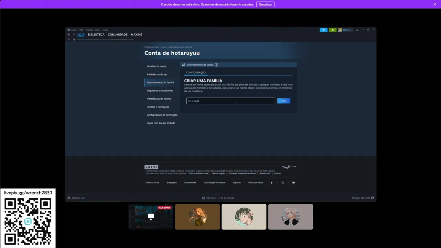Open the green notifications bell
The height and width of the screenshot is (248, 441).
tap(332, 30)
